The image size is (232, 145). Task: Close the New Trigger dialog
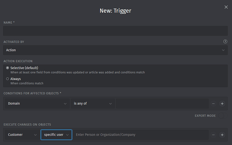click(226, 7)
